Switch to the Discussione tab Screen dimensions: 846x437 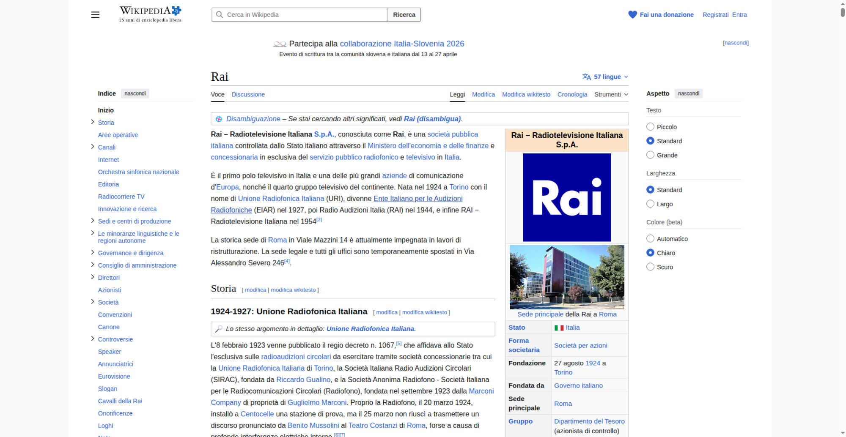click(x=248, y=95)
